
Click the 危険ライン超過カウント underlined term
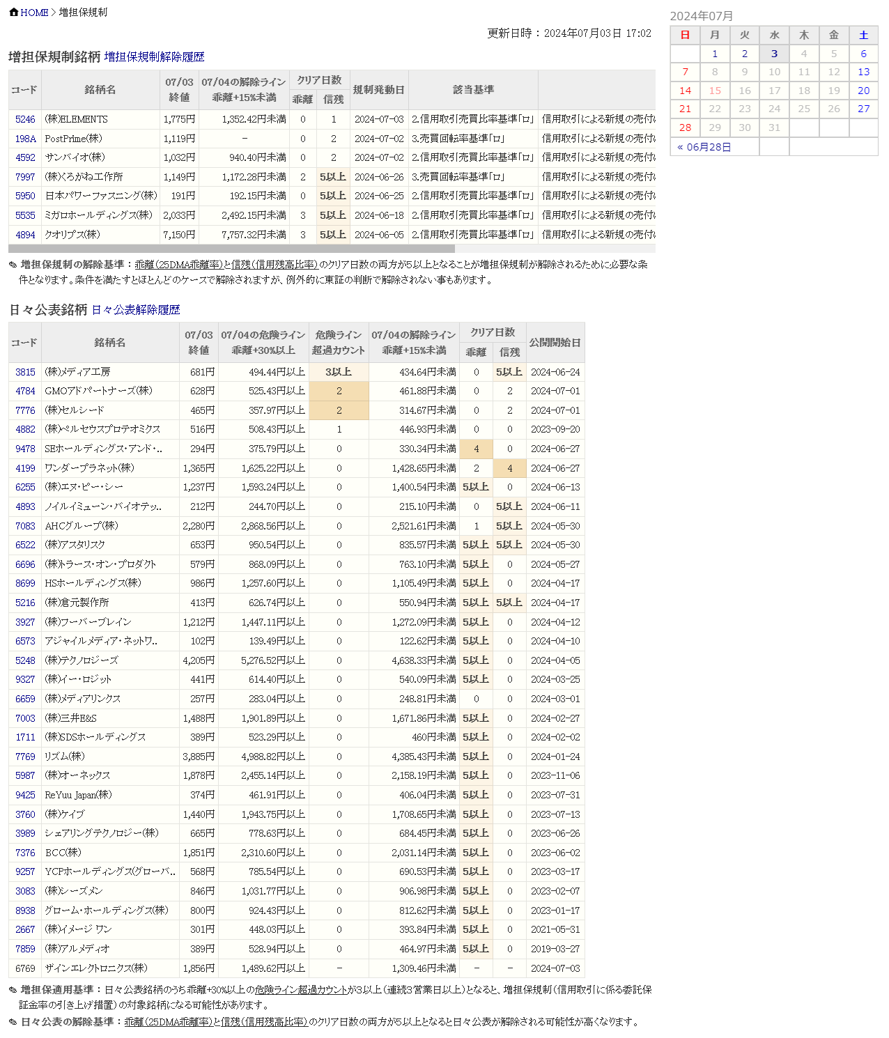pyautogui.click(x=301, y=989)
